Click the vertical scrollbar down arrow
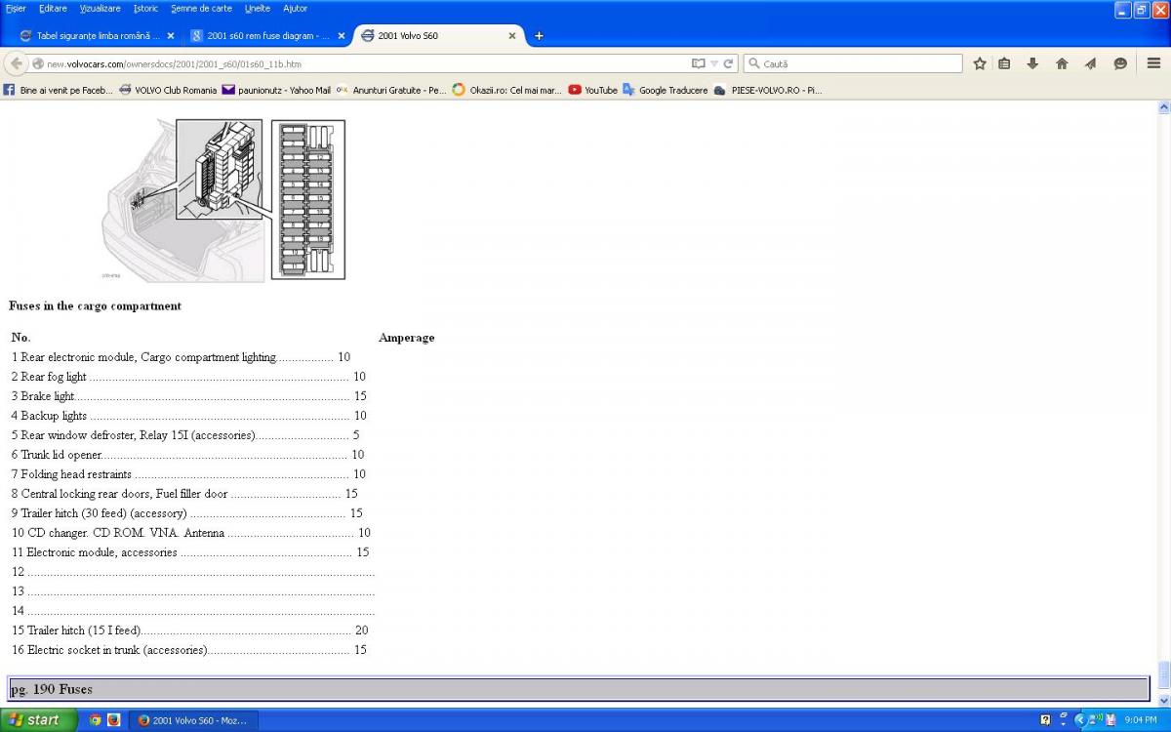The image size is (1171, 732). tap(1162, 699)
